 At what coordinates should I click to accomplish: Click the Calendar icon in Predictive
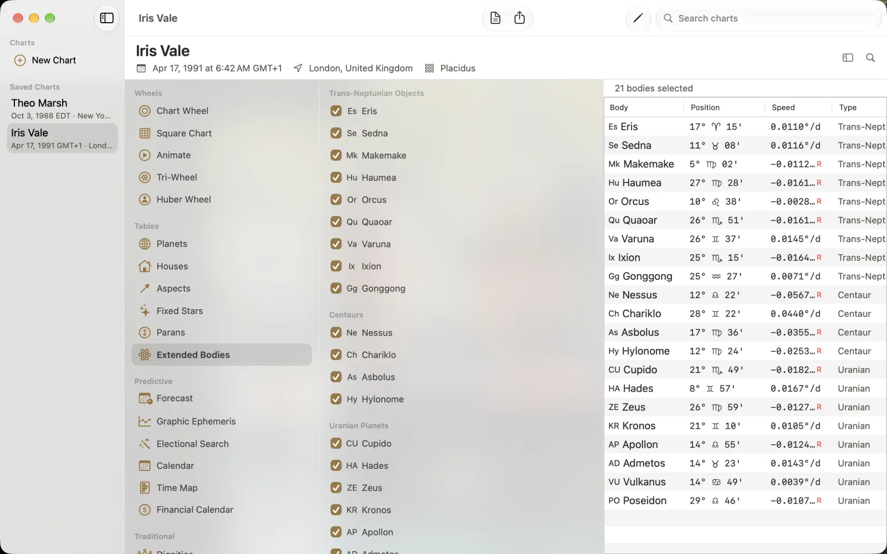tap(145, 465)
